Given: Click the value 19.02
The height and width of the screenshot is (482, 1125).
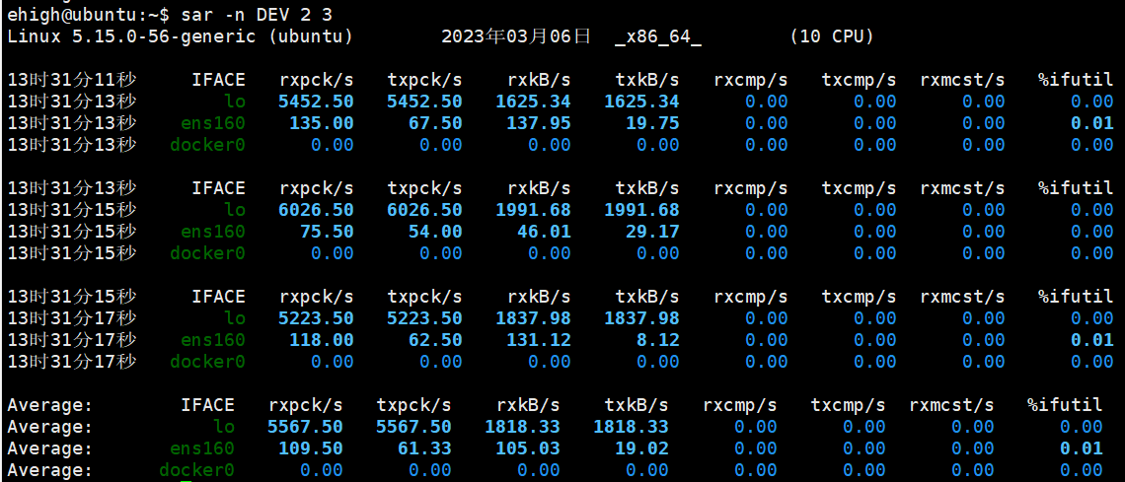Looking at the screenshot, I should [641, 449].
